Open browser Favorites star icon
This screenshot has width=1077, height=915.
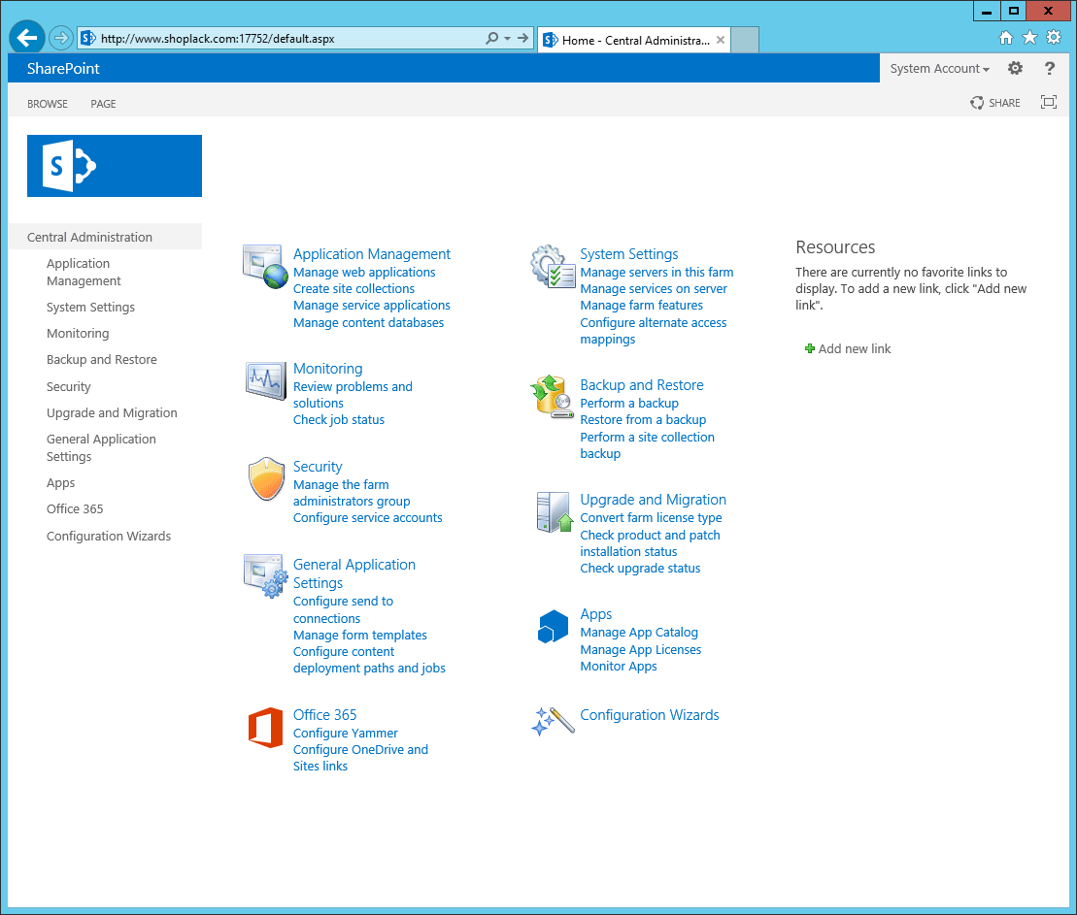[x=1029, y=38]
